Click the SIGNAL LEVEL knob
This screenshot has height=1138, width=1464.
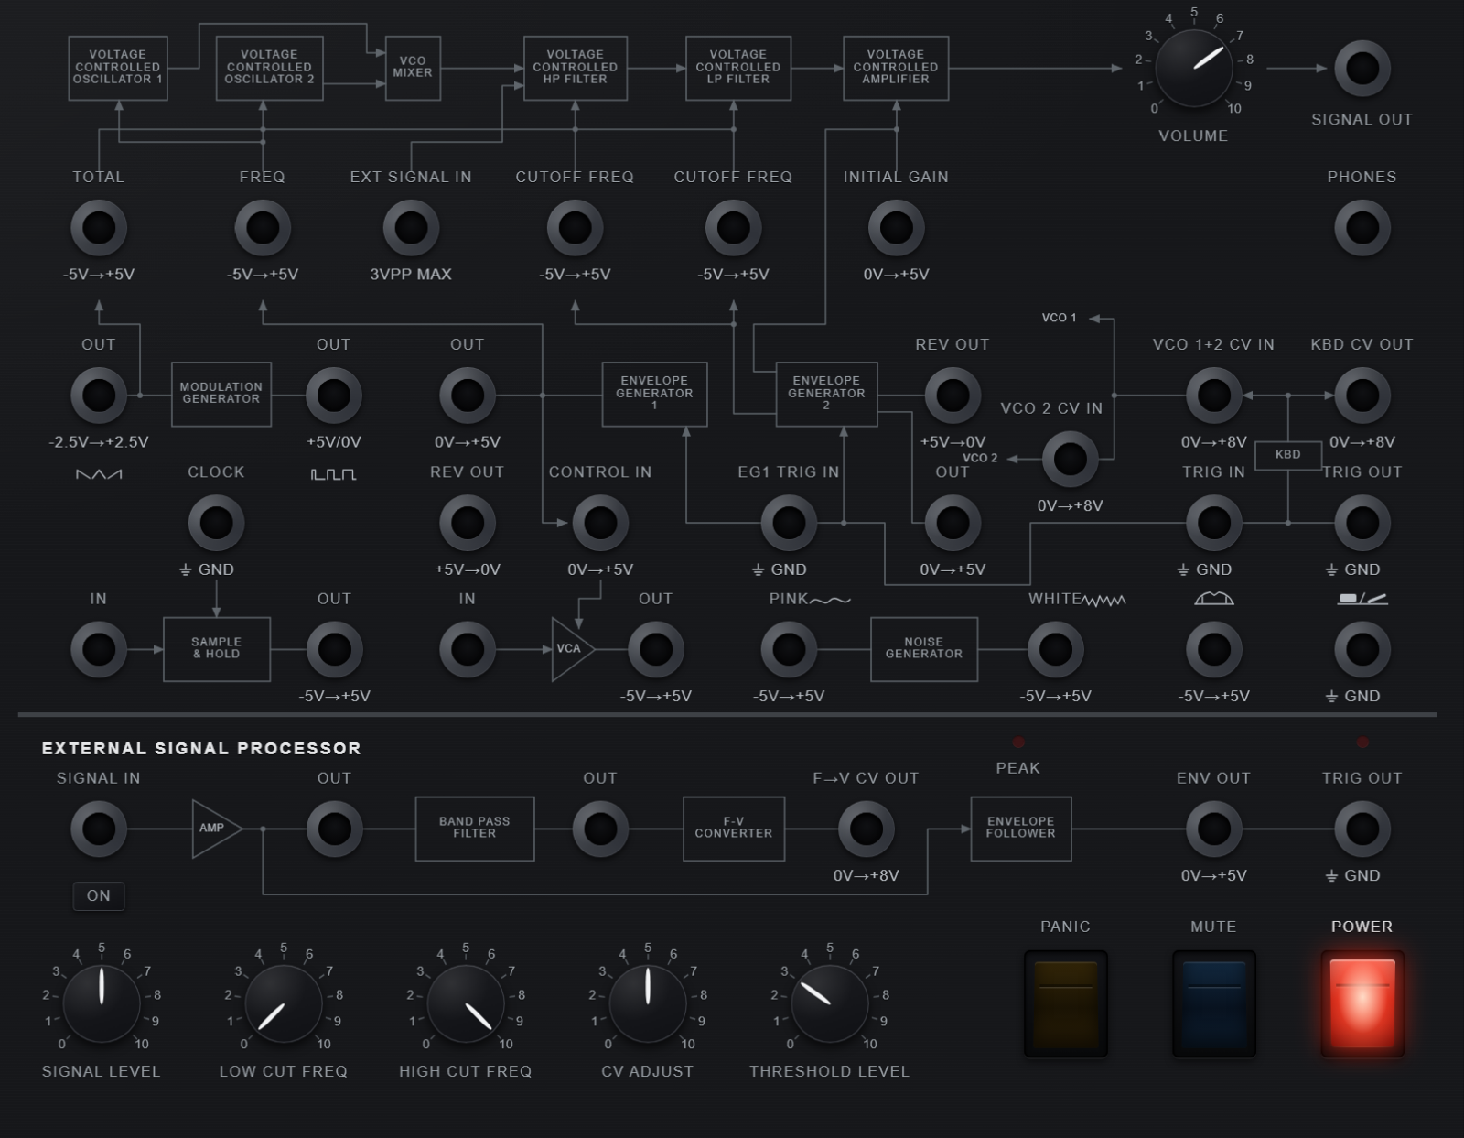(101, 1003)
